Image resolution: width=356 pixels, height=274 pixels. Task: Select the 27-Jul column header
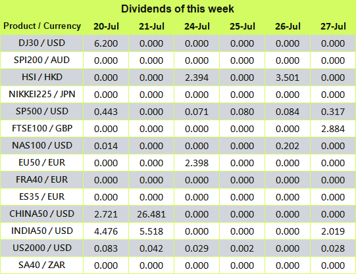tap(333, 26)
